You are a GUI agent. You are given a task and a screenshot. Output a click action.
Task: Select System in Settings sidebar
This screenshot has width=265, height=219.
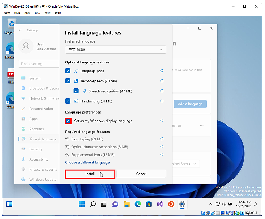[39, 78]
